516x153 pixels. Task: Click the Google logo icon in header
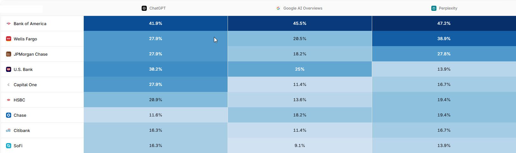(278, 8)
